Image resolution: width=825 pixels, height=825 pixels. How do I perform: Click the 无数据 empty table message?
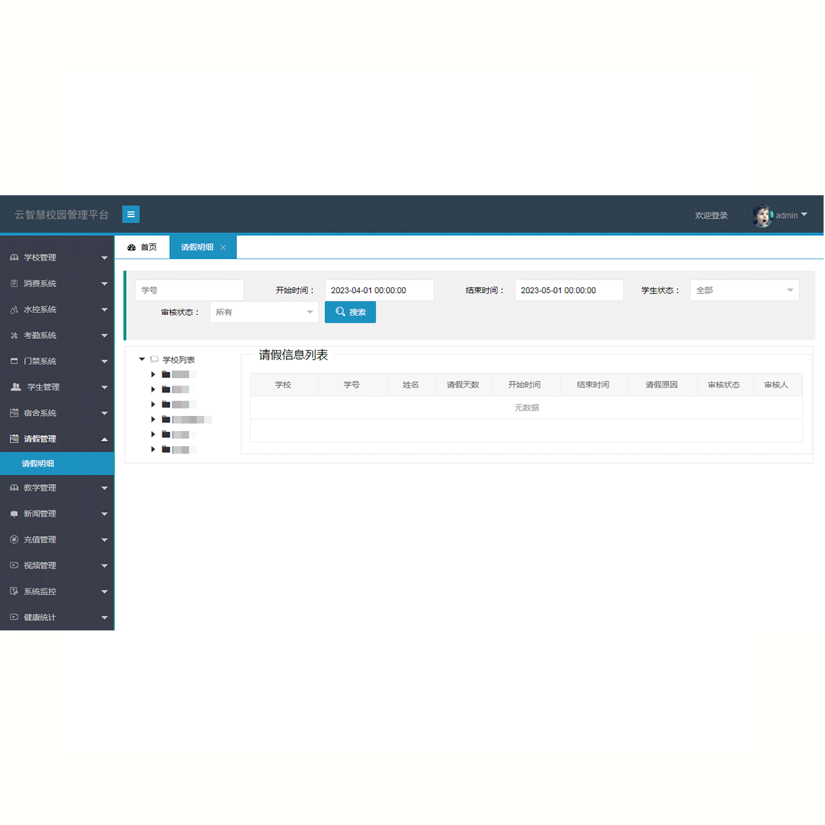click(x=527, y=408)
